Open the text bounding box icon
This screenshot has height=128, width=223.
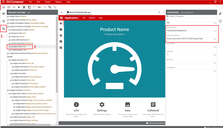(220, 21)
